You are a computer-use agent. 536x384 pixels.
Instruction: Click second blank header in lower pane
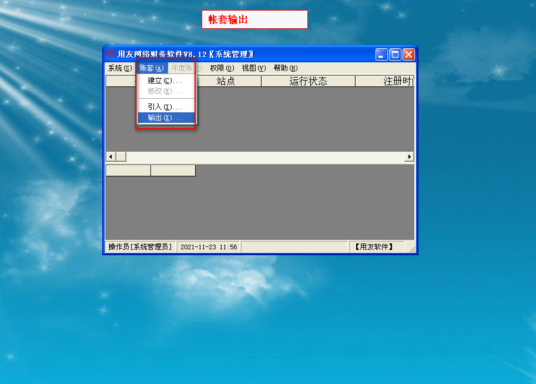pyautogui.click(x=173, y=171)
